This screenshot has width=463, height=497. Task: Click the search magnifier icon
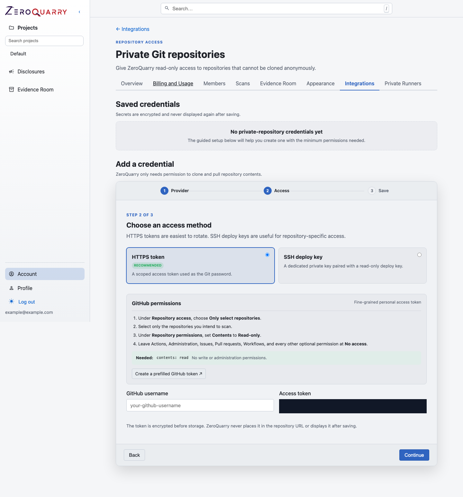pos(167,8)
